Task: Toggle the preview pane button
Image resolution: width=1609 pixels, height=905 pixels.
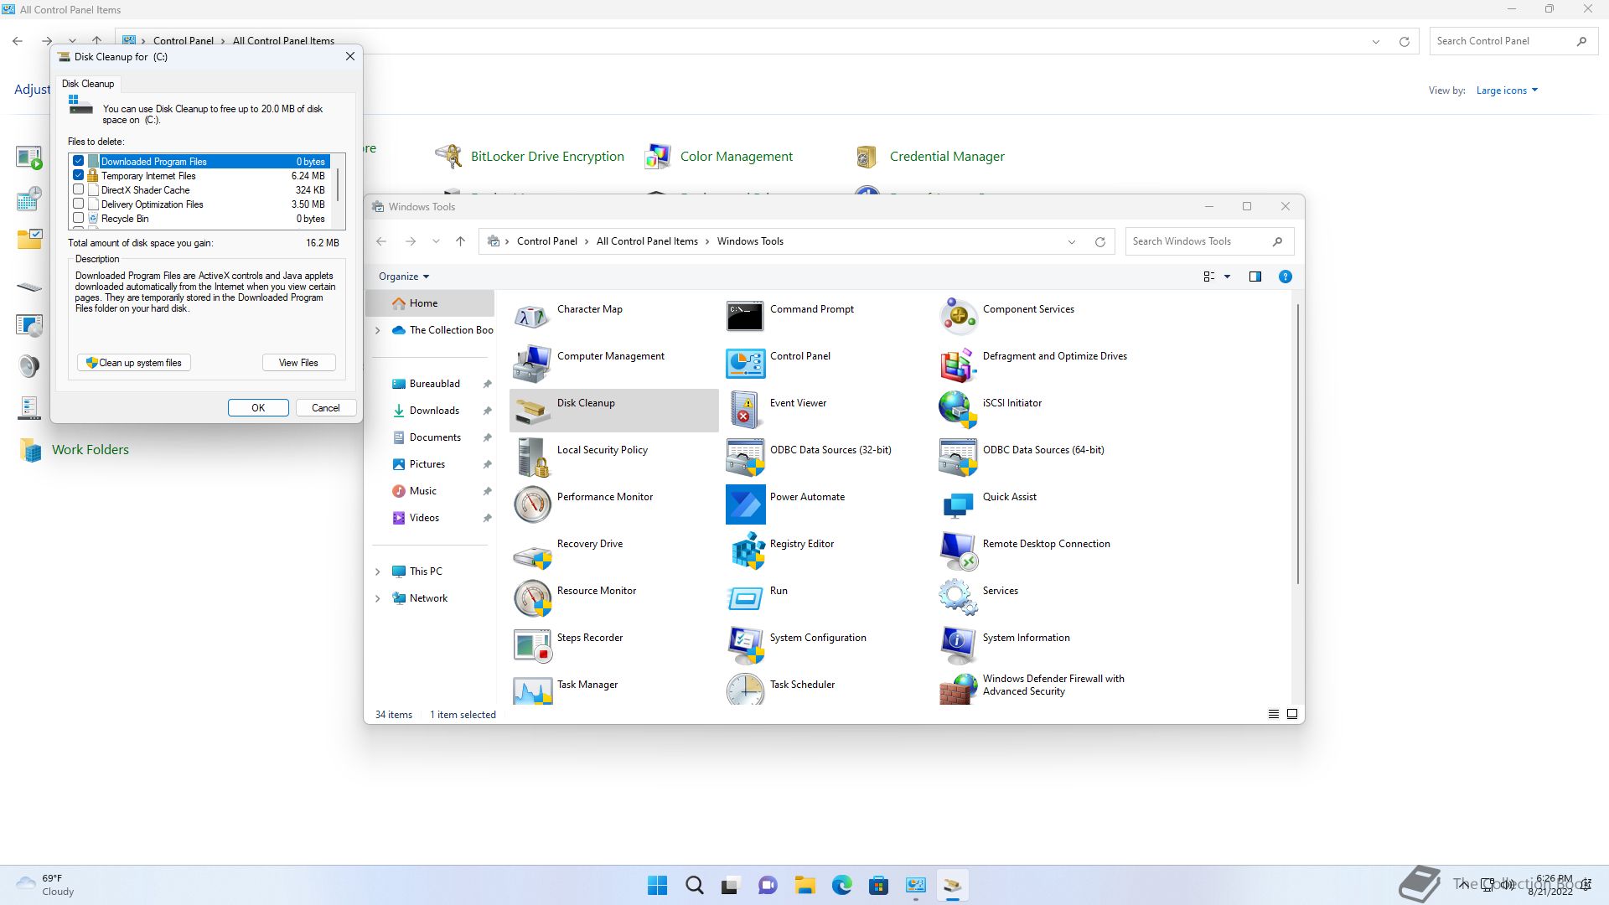Action: pos(1255,277)
